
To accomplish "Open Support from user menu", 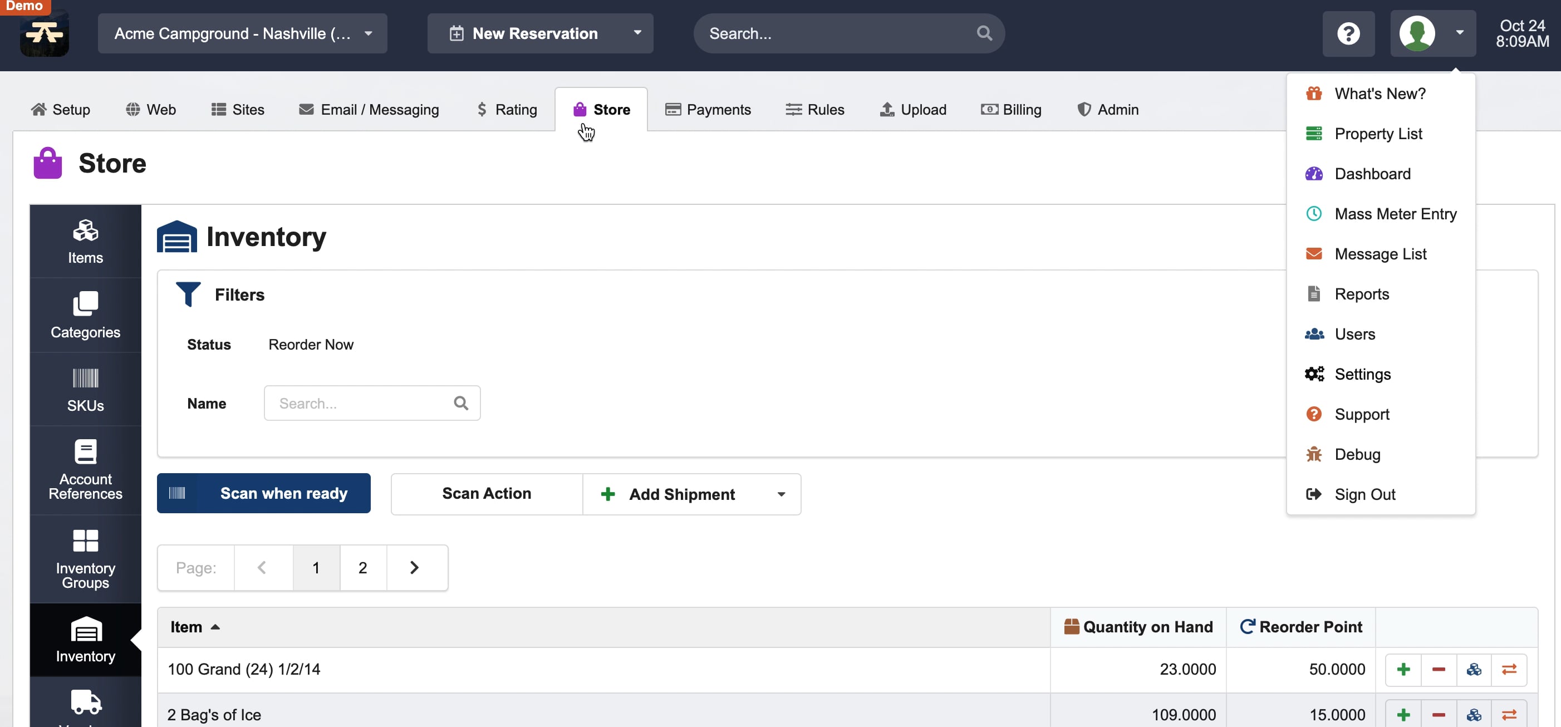I will tap(1381, 414).
